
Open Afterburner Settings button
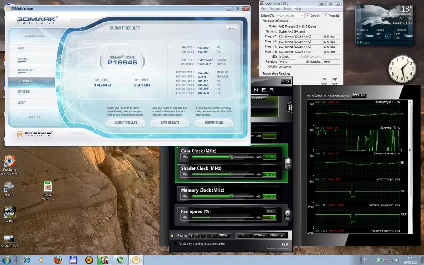(x=277, y=235)
